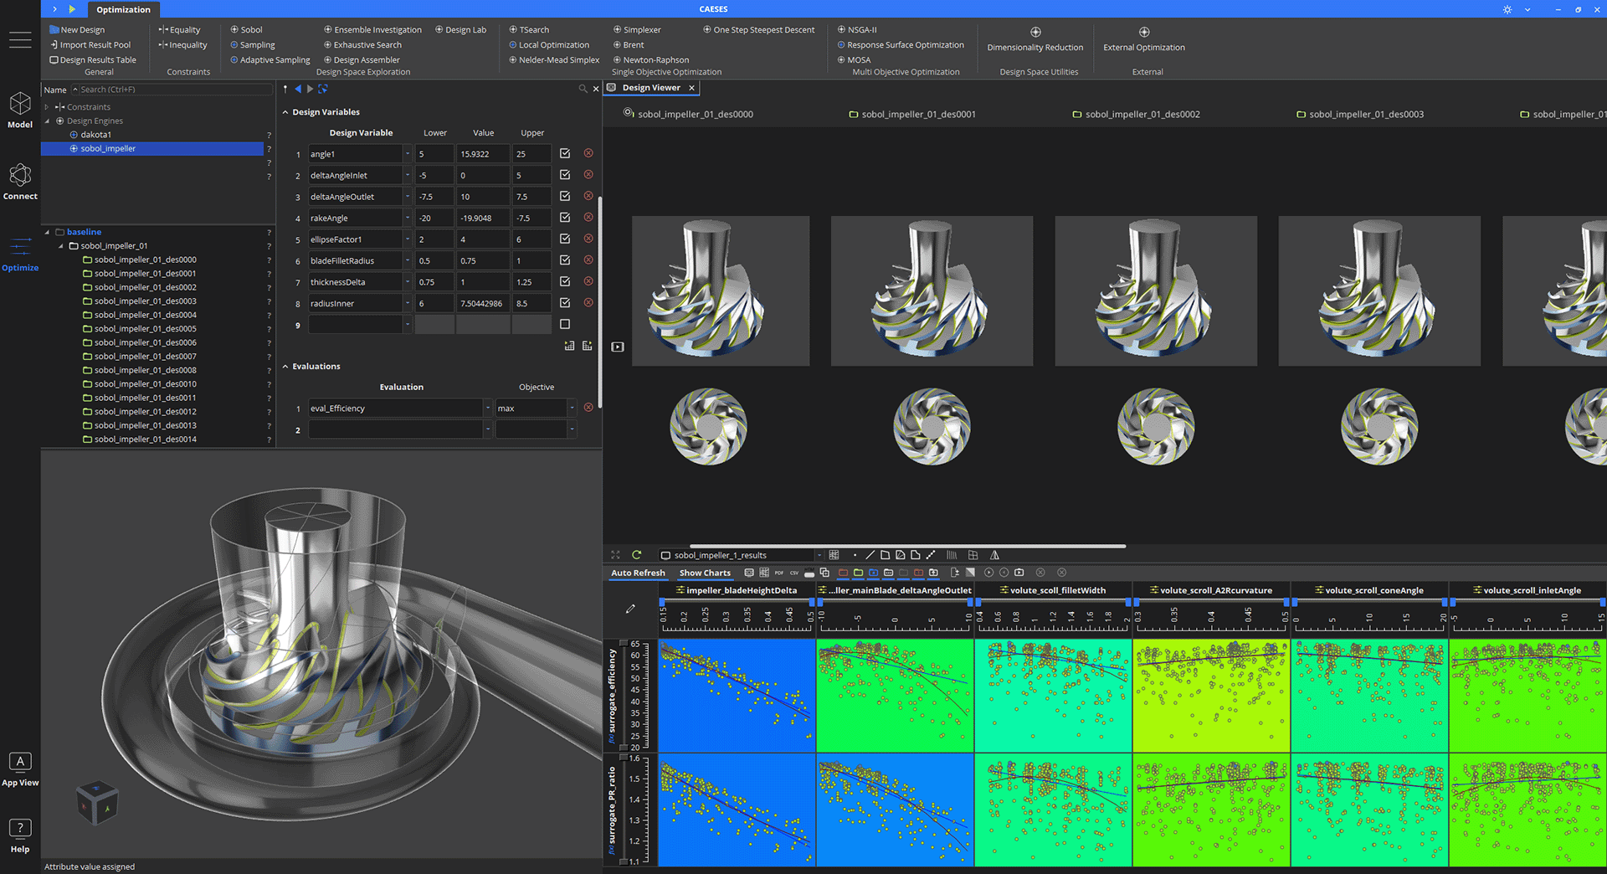Expand the Constraints tree node
Viewport: 1607px width, 874px height.
[47, 107]
